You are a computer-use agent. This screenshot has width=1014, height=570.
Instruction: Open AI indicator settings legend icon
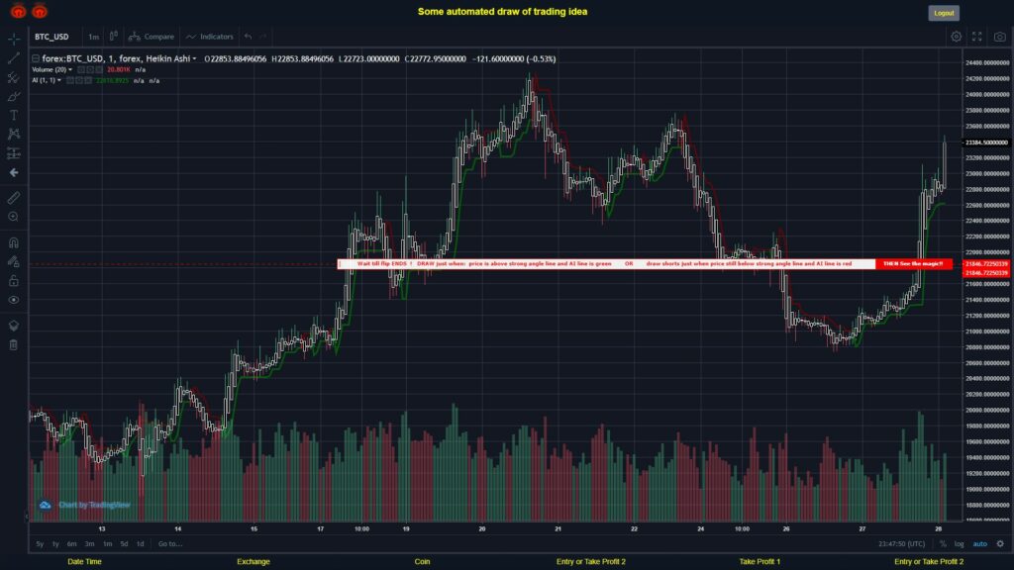[79, 81]
